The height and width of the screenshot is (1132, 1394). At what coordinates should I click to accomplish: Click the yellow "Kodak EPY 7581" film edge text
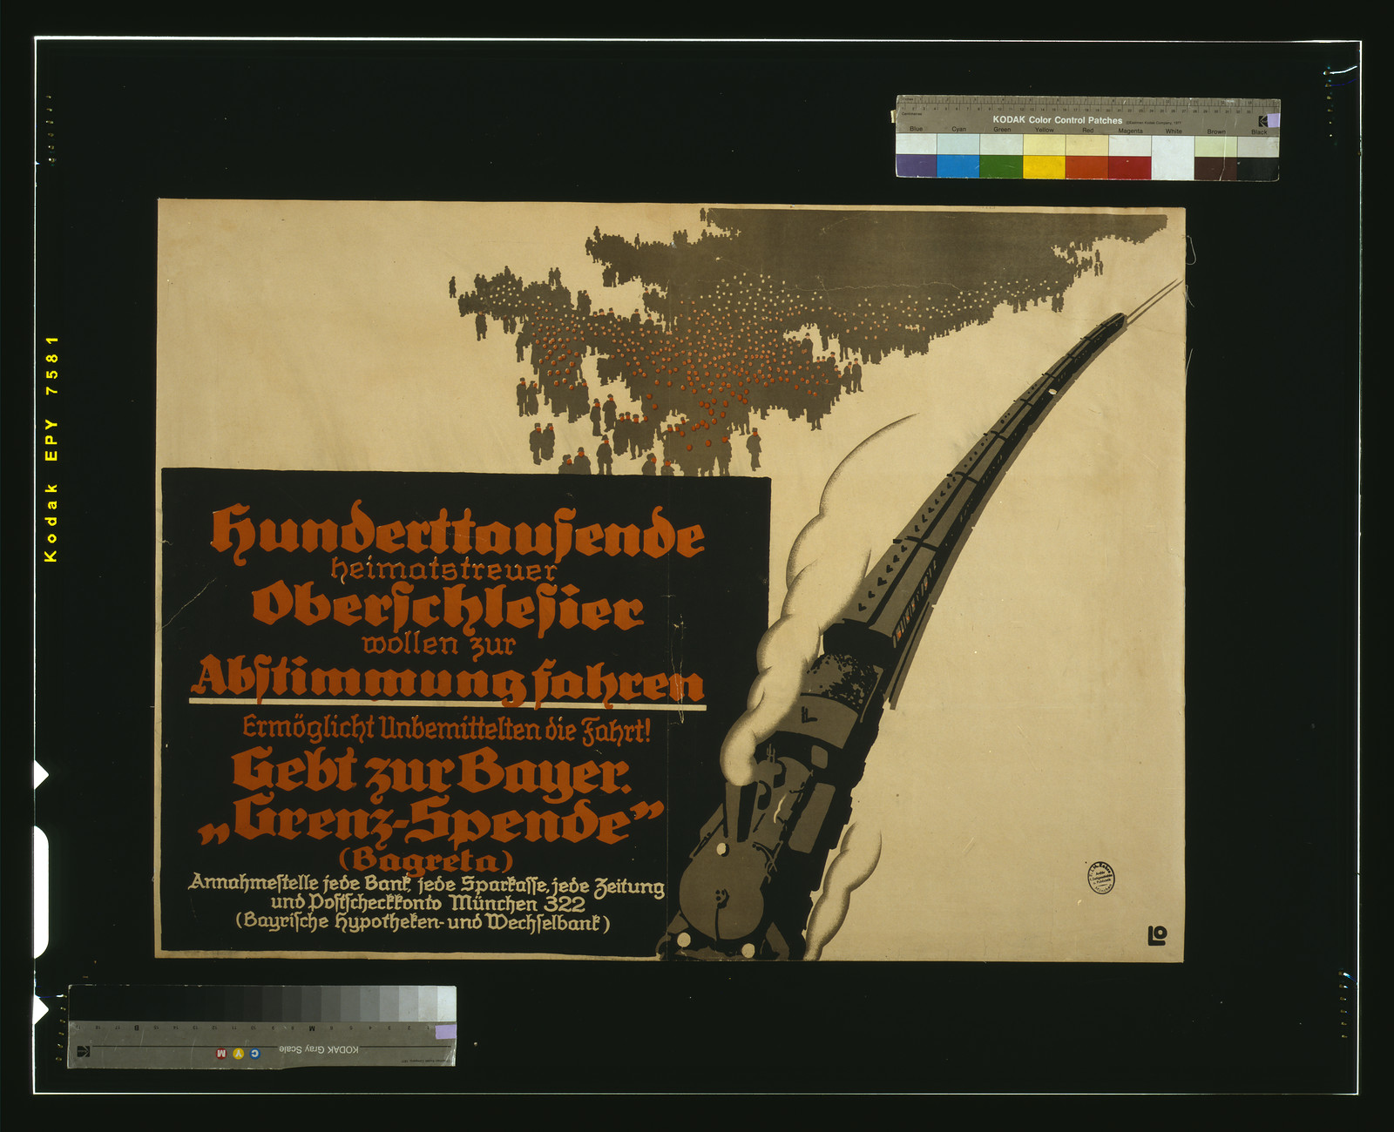click(51, 448)
